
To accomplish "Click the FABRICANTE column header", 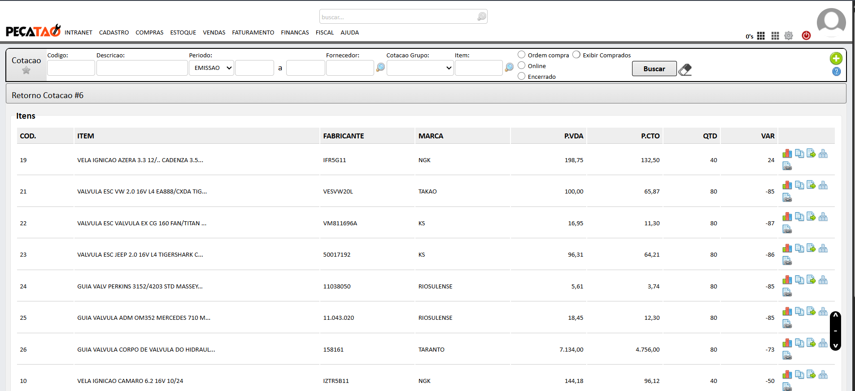I will (367, 136).
